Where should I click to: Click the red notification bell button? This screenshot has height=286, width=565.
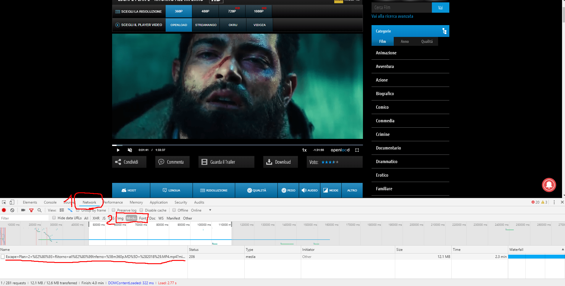click(549, 185)
